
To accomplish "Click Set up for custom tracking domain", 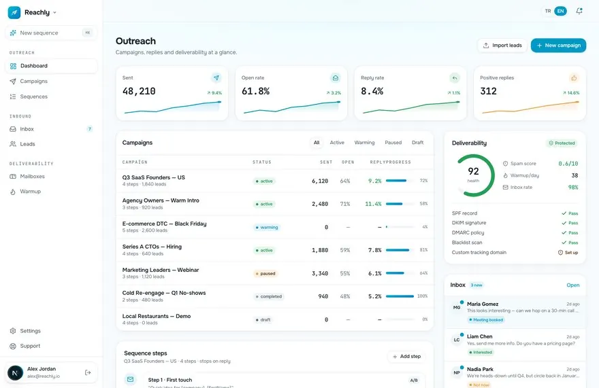I will tap(568, 253).
